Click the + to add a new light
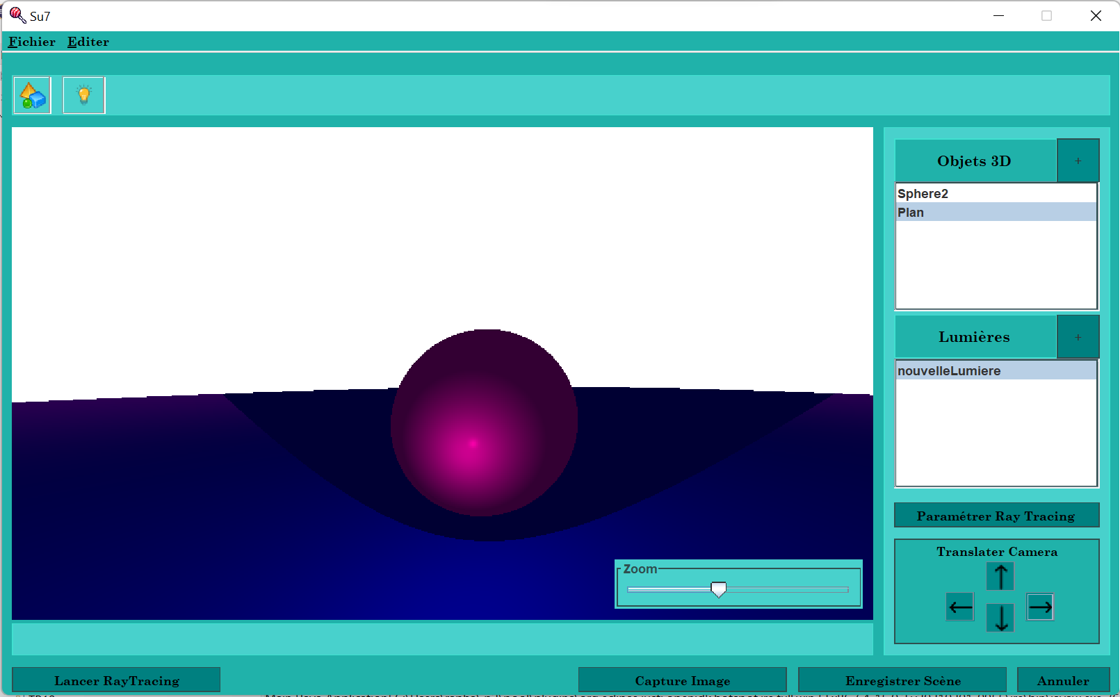1120x697 pixels. [1078, 336]
